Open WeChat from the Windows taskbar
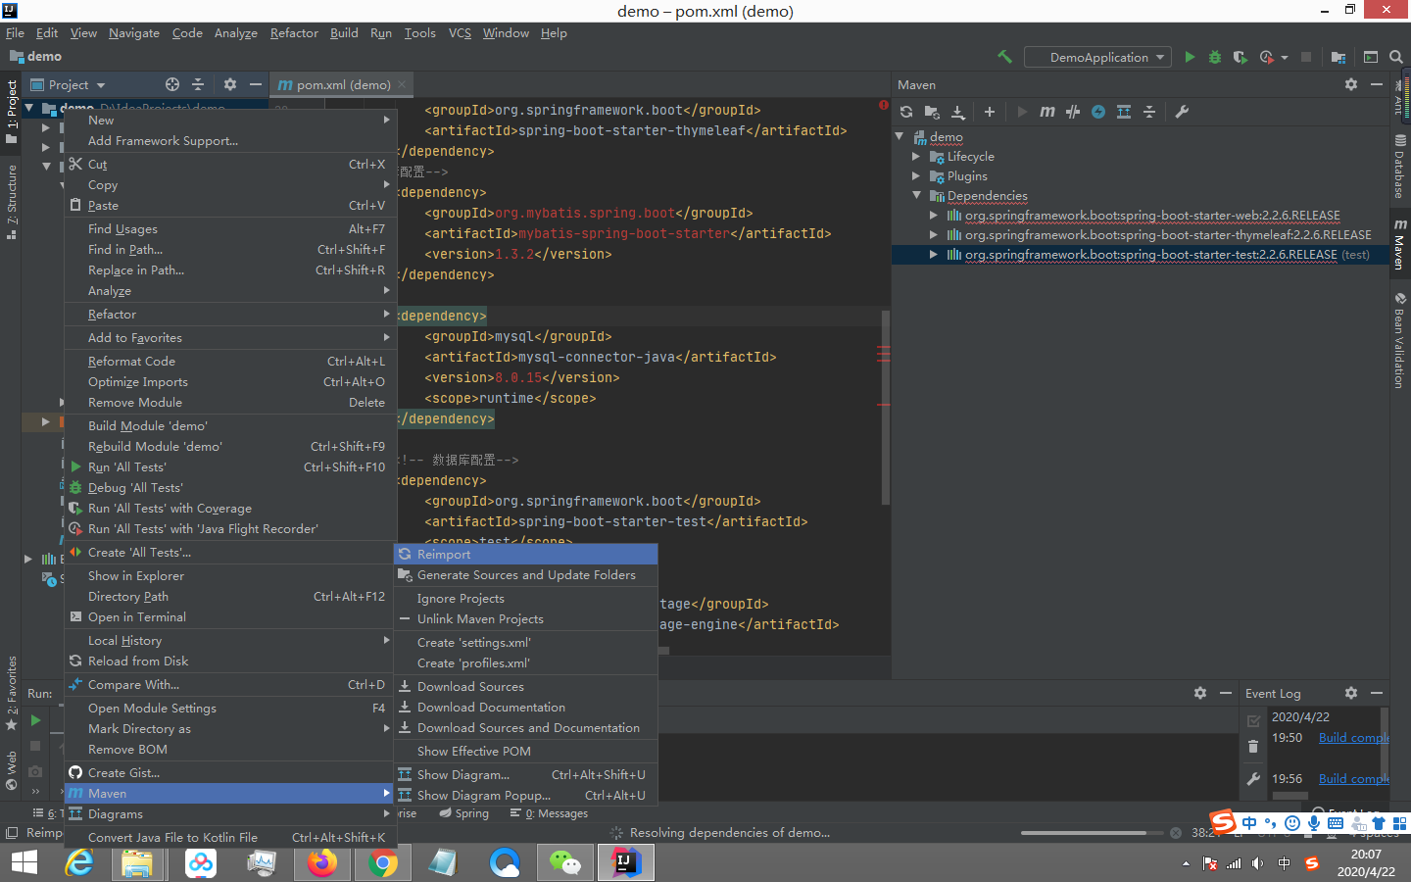The width and height of the screenshot is (1411, 882). [x=565, y=862]
